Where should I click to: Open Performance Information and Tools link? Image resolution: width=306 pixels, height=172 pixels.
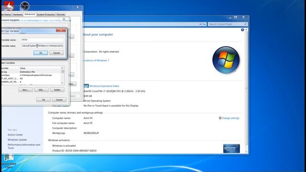point(24,146)
